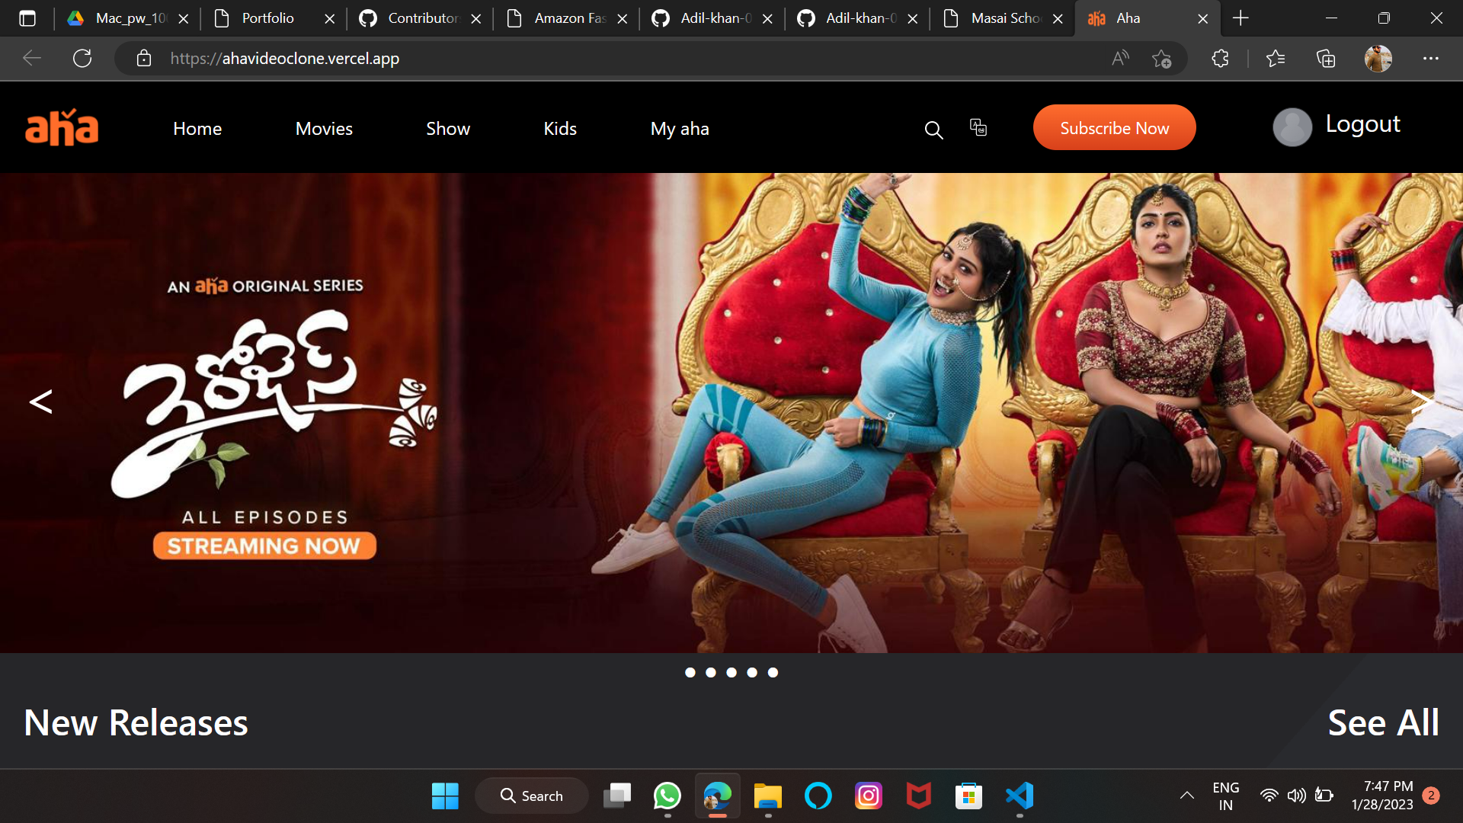Open browser settings via three-dots menu
The image size is (1463, 823).
click(1431, 58)
